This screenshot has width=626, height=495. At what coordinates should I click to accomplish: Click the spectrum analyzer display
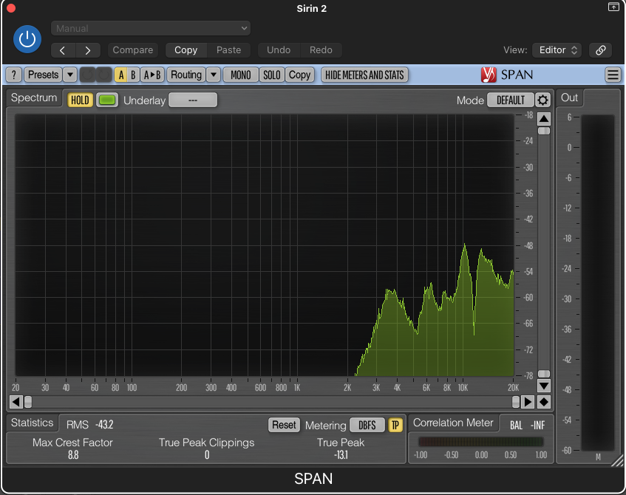pos(265,245)
